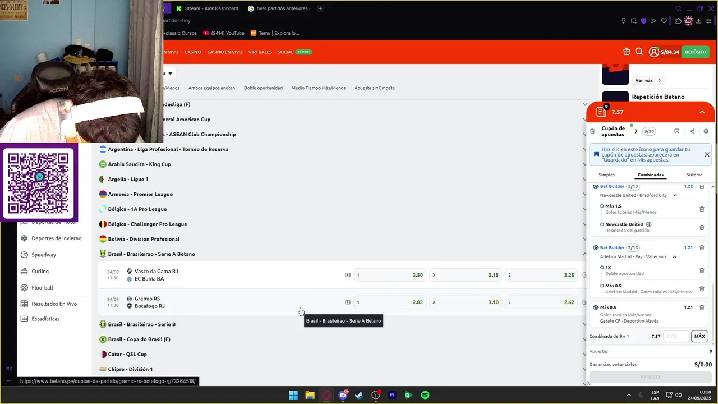Open Estadísticas in sidebar
This screenshot has height=404, width=718.
point(45,319)
